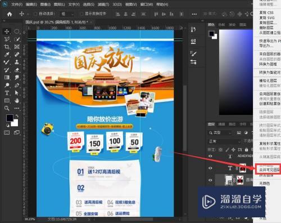The image size is (281, 223).
Task: Toggle lock image pixels brush icon
Action: point(227,150)
